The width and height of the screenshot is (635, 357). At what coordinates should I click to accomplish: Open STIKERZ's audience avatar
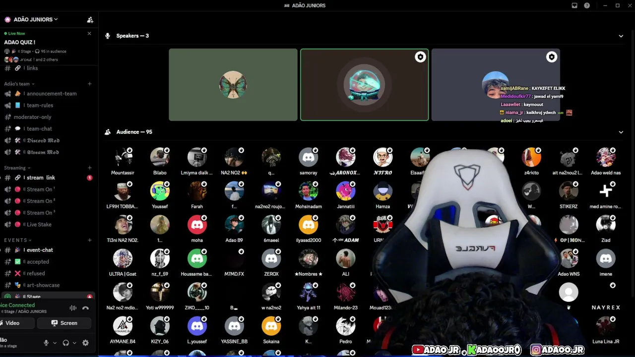click(569, 191)
